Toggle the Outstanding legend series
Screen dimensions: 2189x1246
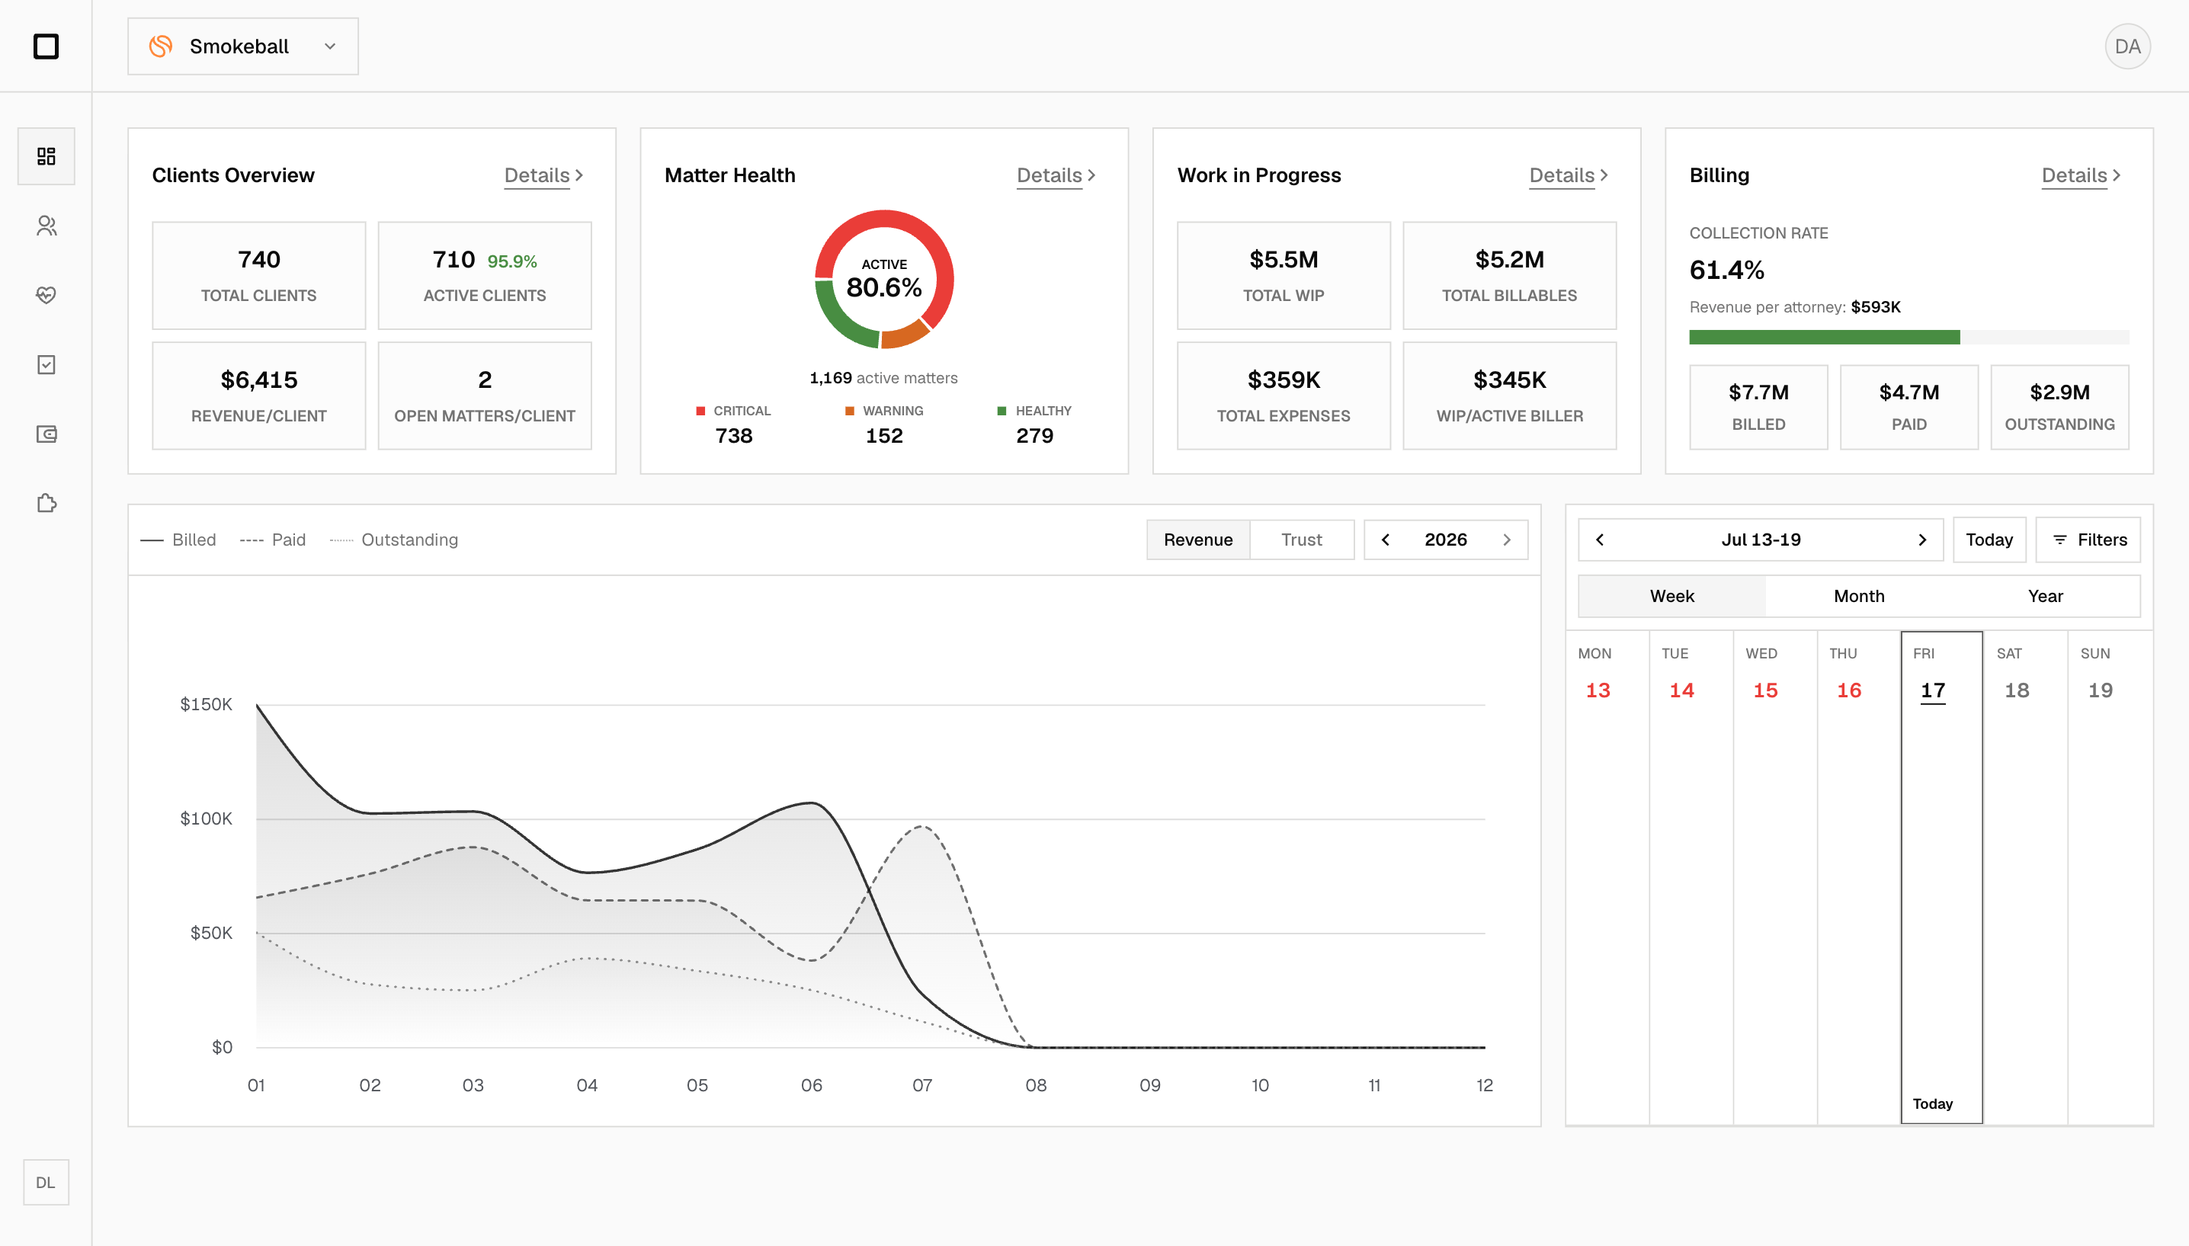393,539
